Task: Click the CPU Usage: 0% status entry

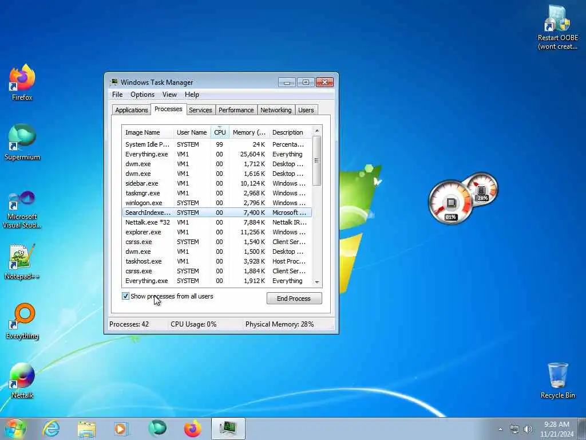Action: coord(193,324)
